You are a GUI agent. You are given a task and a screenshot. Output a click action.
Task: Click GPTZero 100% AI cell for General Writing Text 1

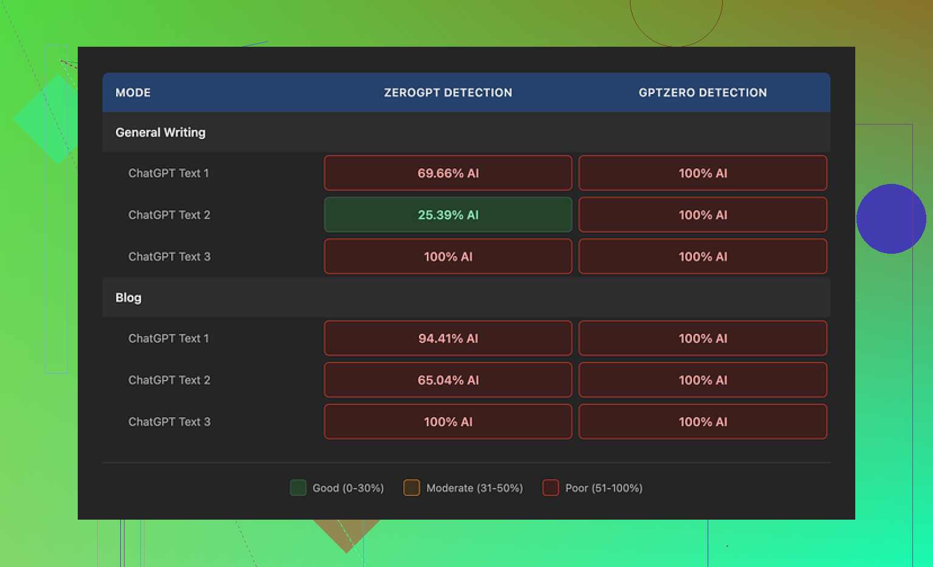tap(702, 173)
